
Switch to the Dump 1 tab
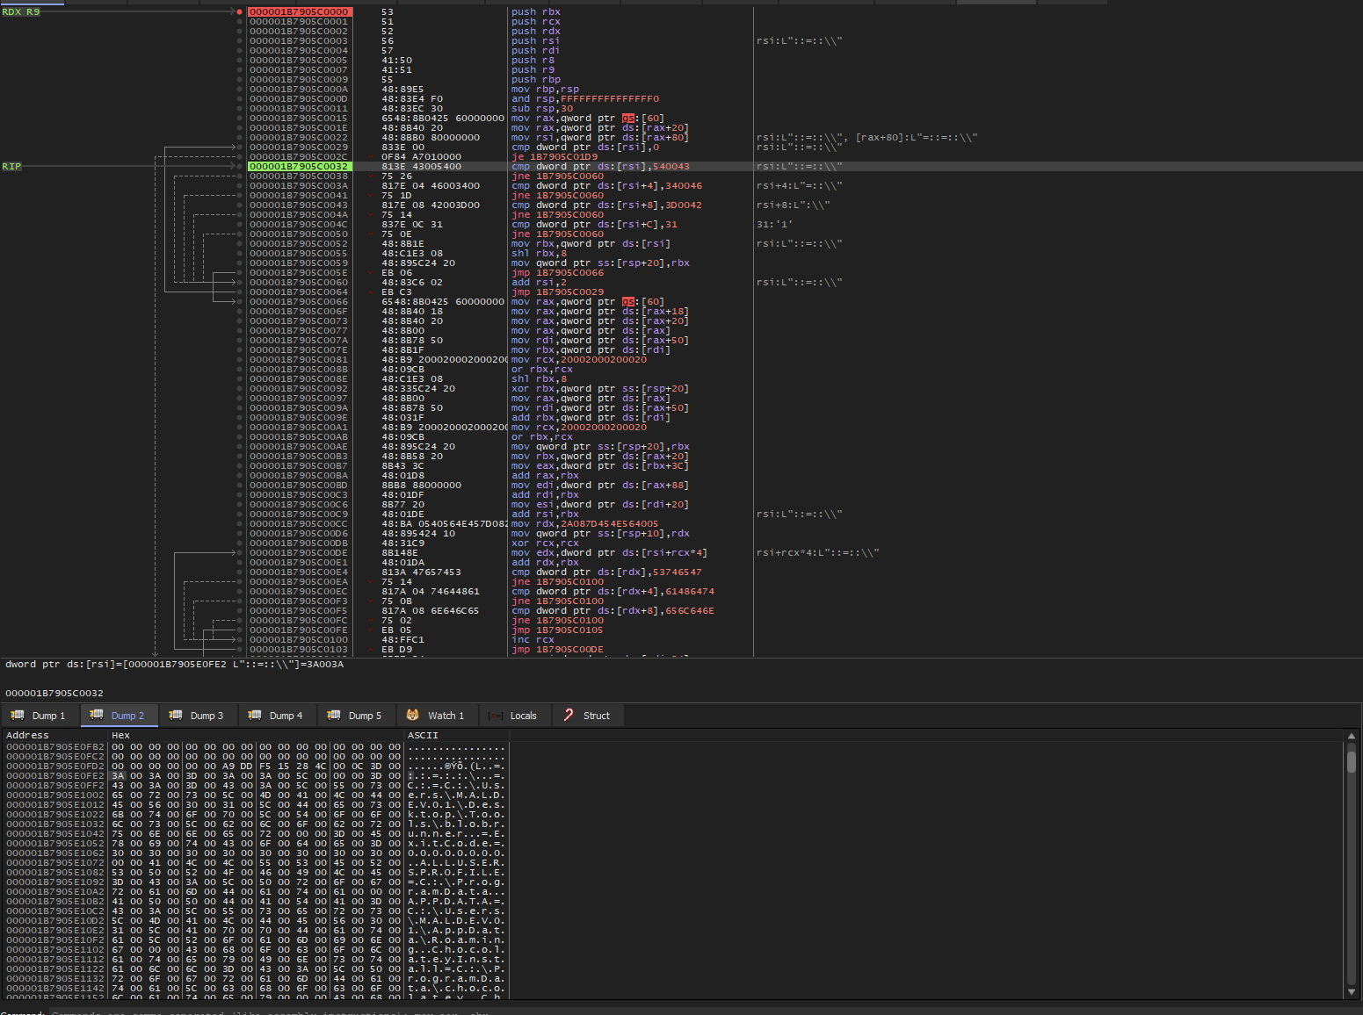[x=40, y=716]
